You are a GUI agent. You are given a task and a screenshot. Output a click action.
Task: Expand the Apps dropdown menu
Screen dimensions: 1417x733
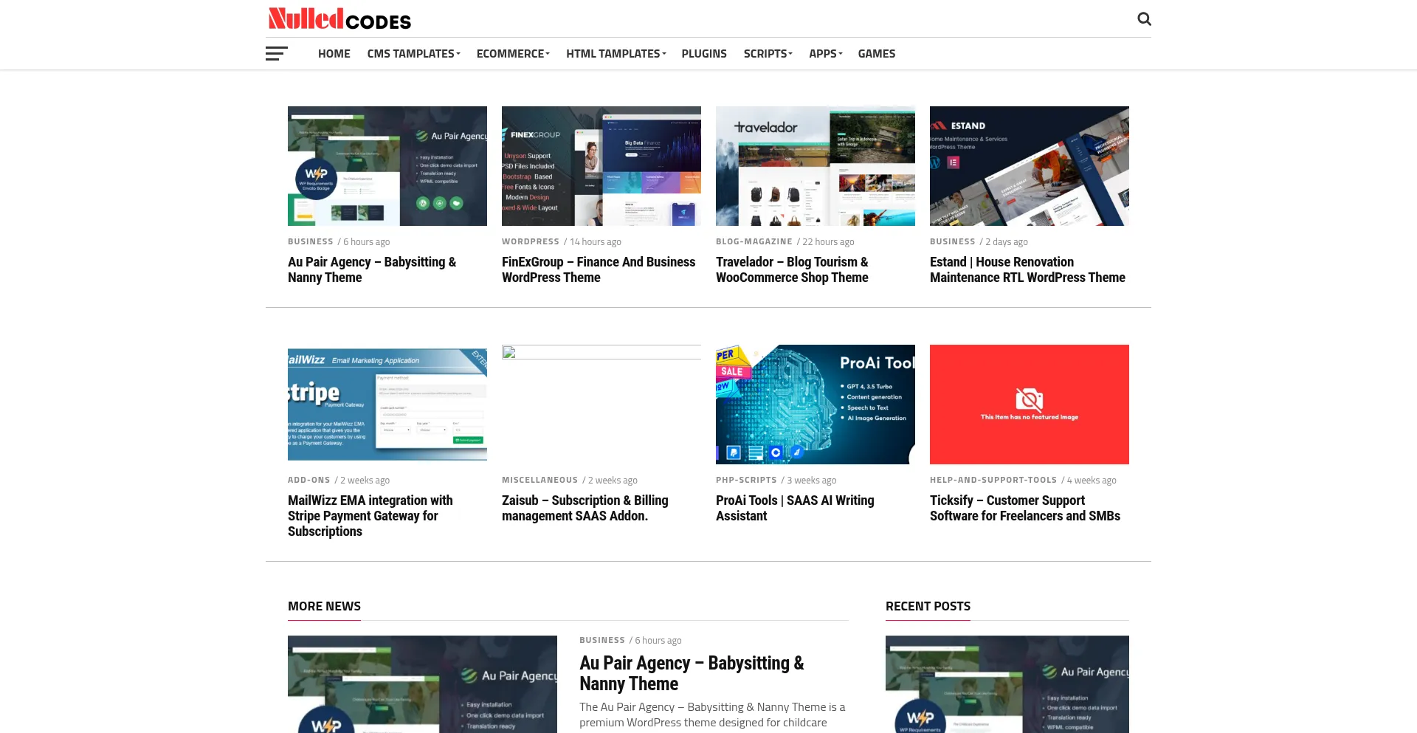tap(825, 54)
